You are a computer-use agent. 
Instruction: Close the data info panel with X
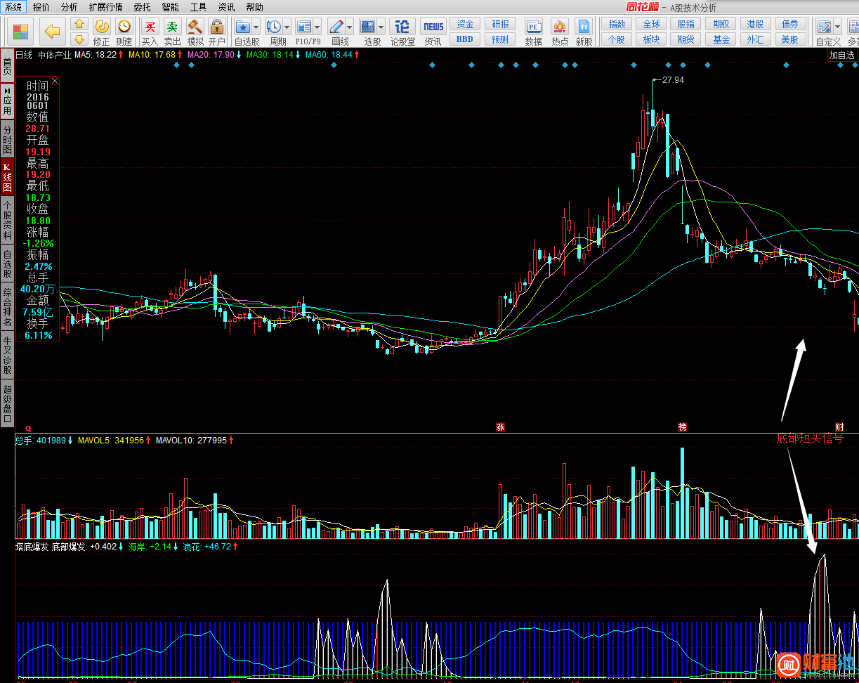55,81
